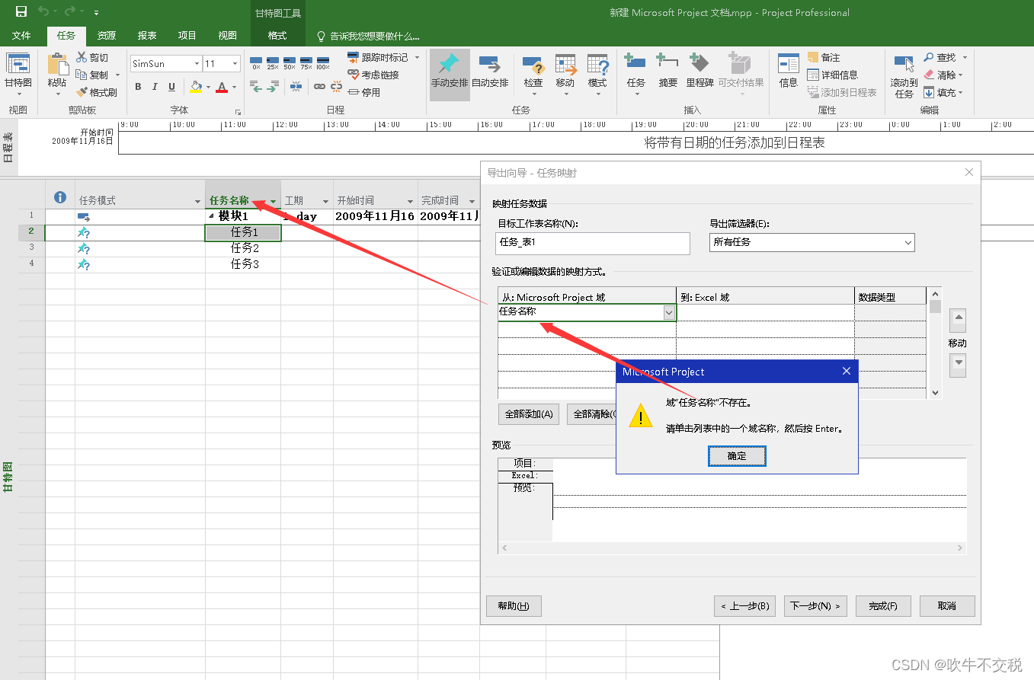Open task Information (信息)
The width and height of the screenshot is (1034, 680).
[789, 70]
